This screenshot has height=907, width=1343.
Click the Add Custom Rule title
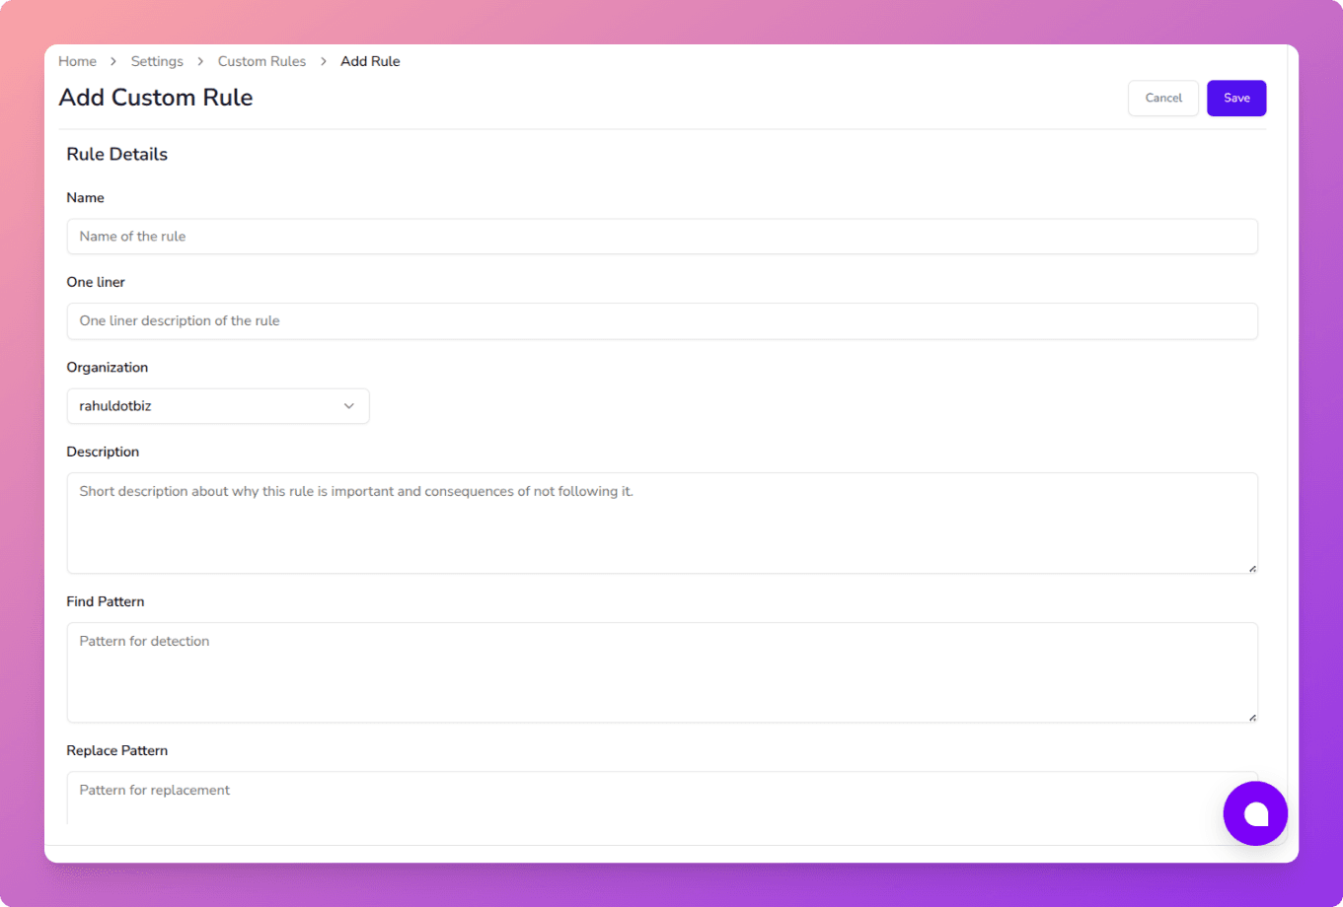[156, 98]
